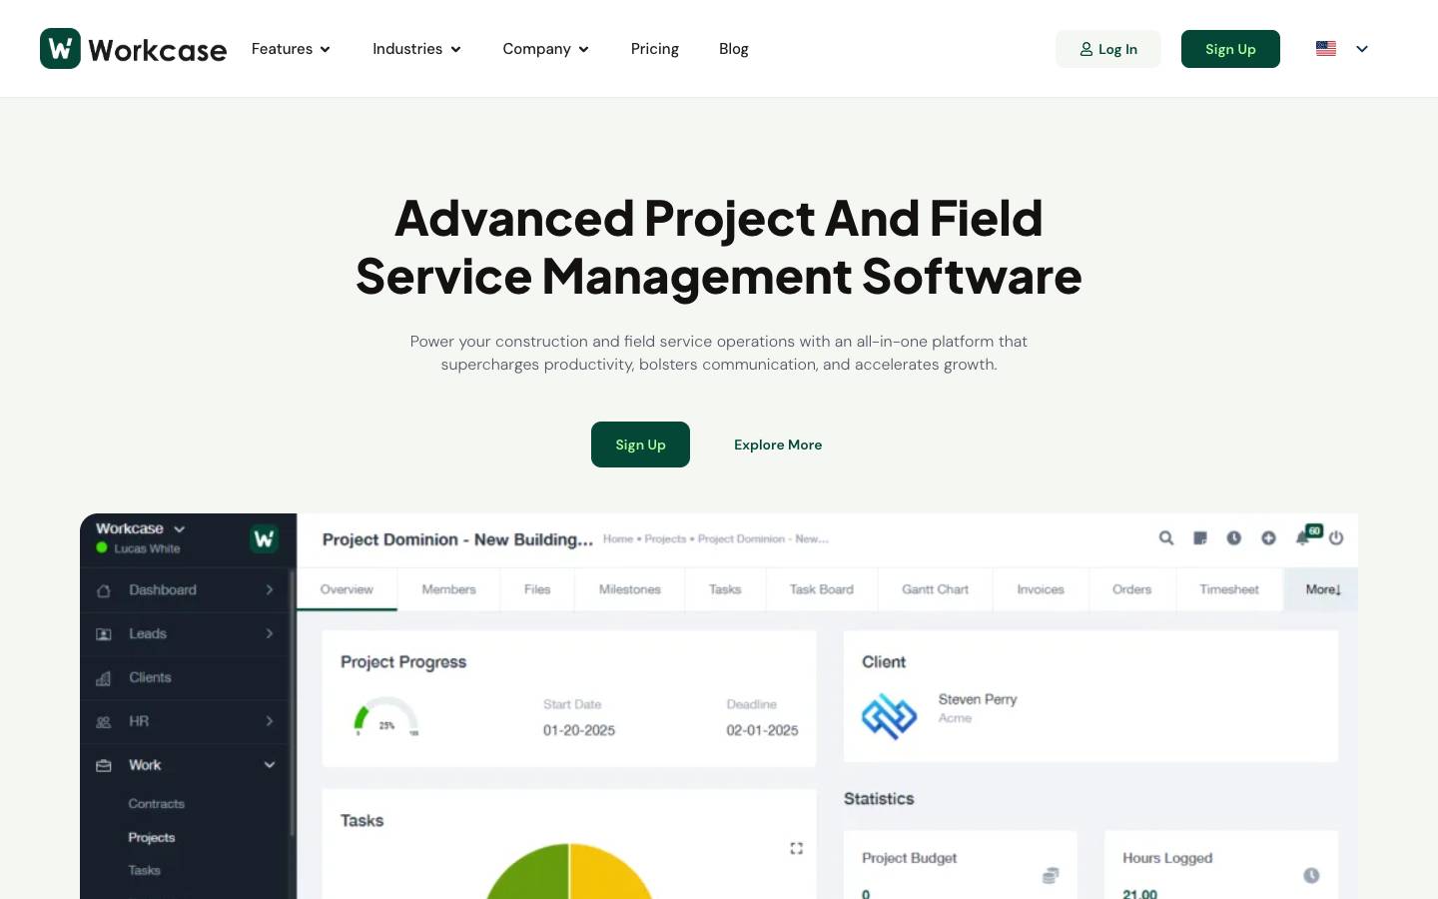The image size is (1438, 899).
Task: Expand the Dashboard sidebar arrow
Action: click(x=270, y=590)
